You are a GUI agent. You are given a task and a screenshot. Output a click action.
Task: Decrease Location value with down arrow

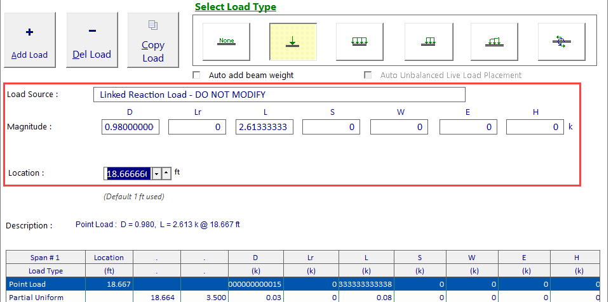point(156,173)
